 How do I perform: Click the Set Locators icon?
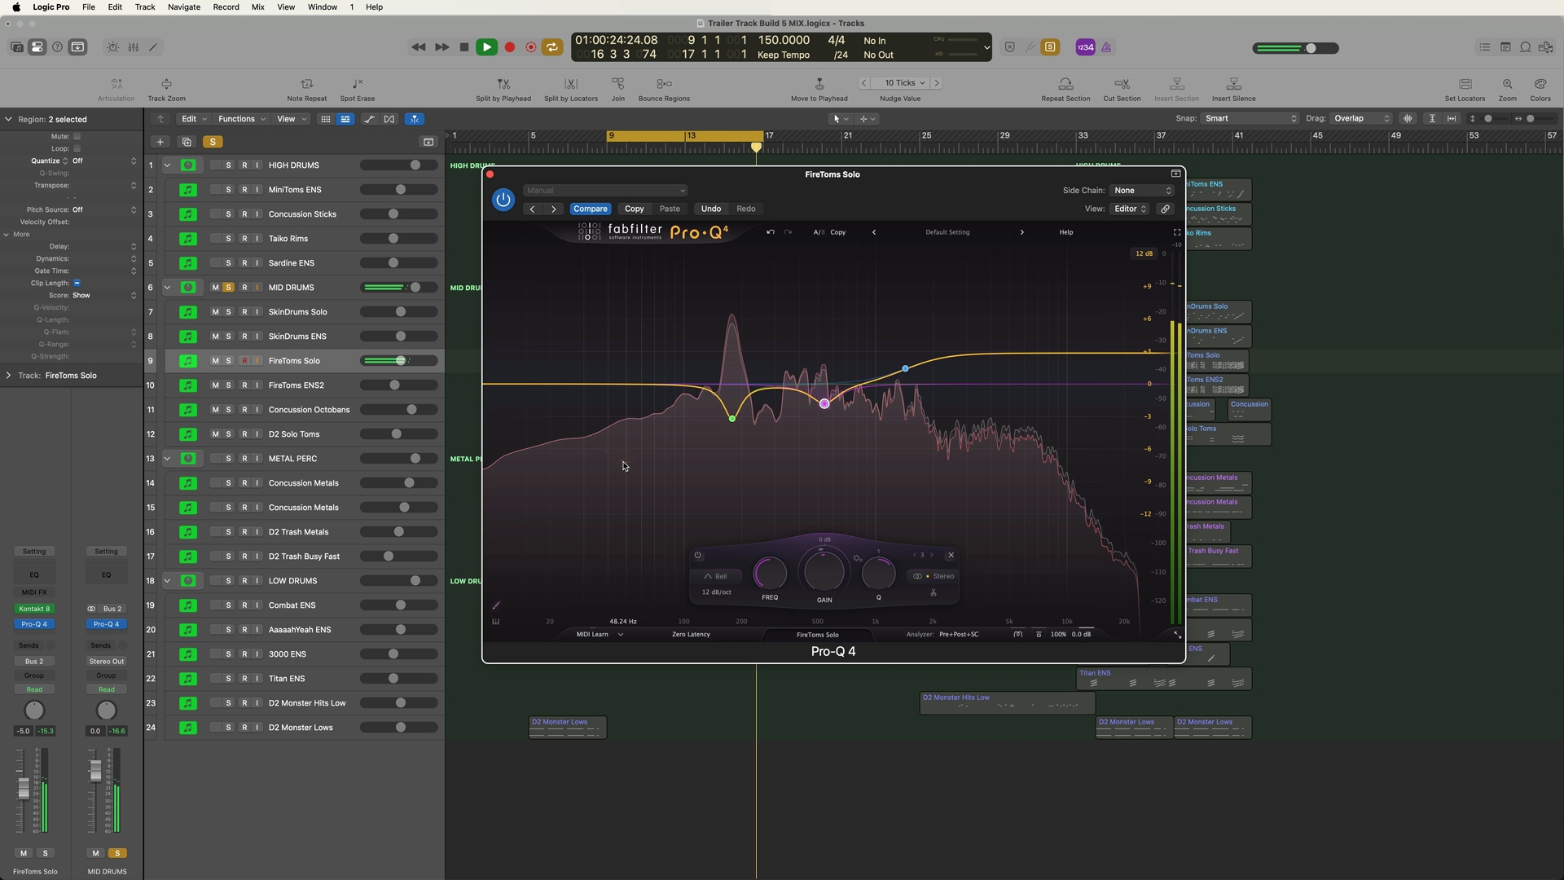coord(1465,84)
